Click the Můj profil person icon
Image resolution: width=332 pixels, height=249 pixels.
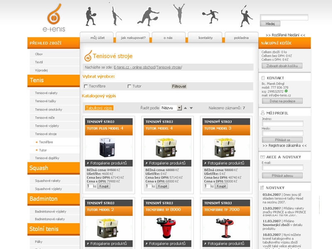click(x=263, y=113)
